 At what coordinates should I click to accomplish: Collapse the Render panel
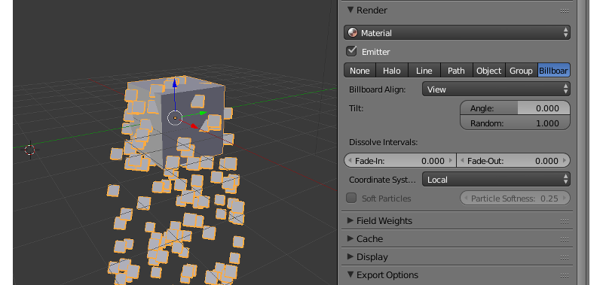point(350,11)
